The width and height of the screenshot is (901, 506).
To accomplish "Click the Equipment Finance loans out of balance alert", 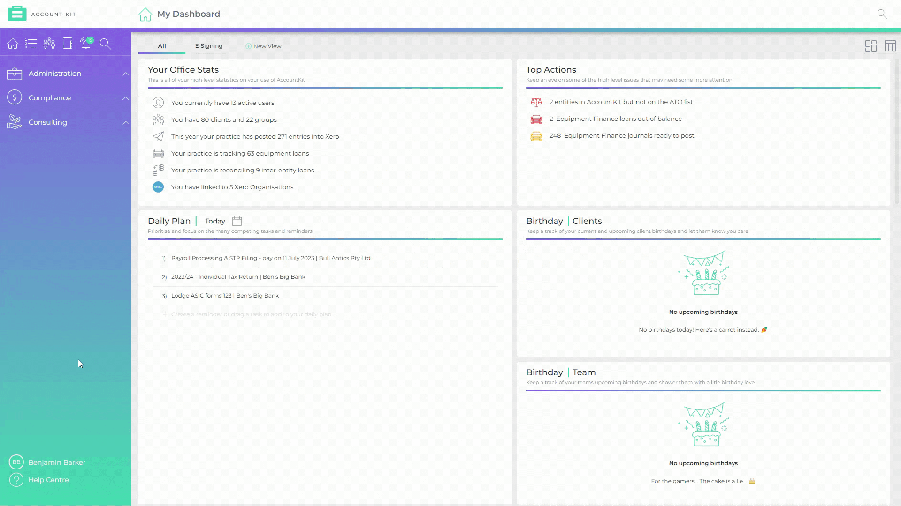I will (615, 119).
